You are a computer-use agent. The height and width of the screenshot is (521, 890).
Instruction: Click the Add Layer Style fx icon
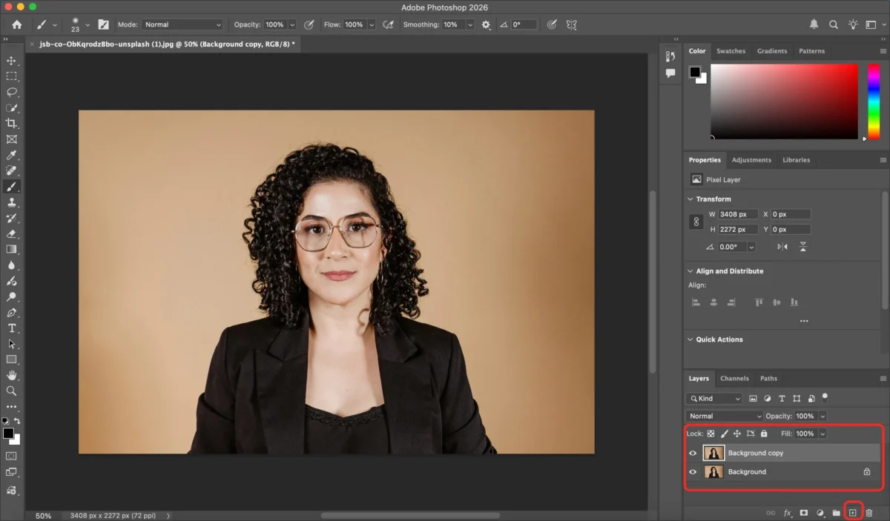[x=788, y=512]
